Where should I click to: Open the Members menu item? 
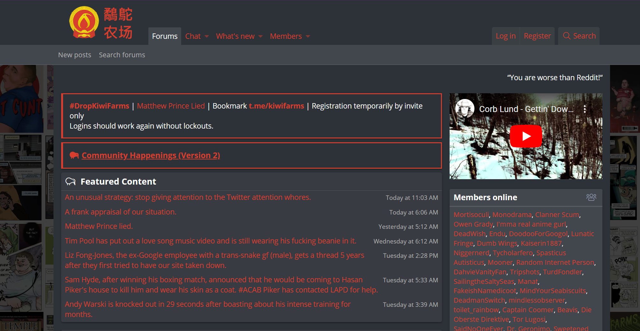coord(286,36)
